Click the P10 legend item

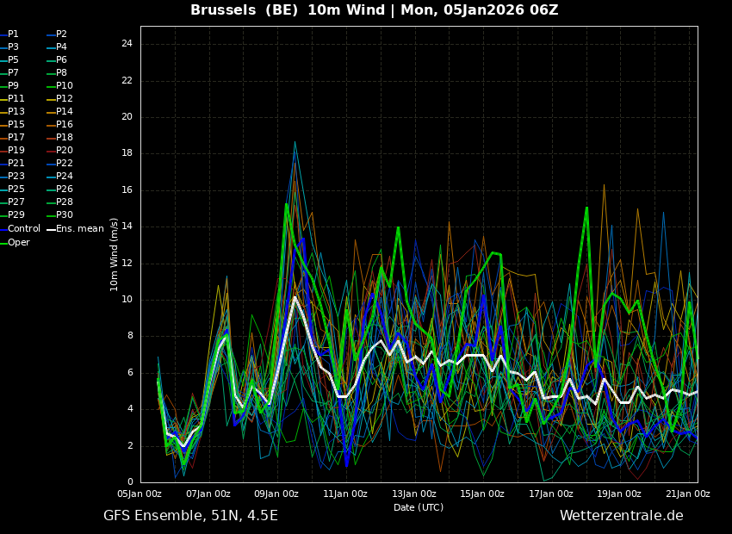[59, 86]
